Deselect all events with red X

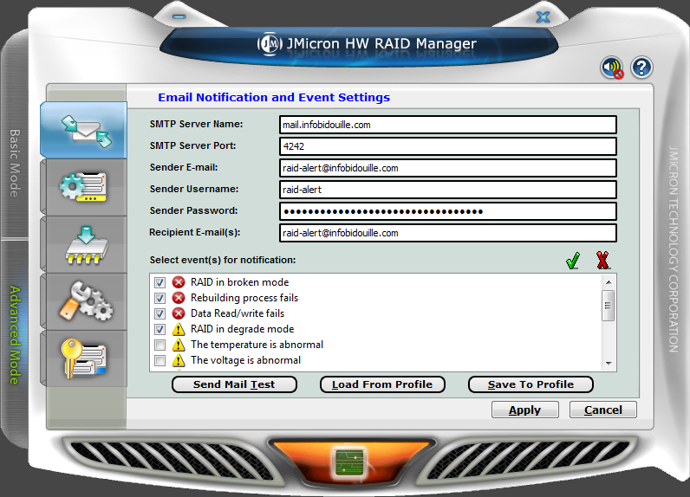[602, 260]
